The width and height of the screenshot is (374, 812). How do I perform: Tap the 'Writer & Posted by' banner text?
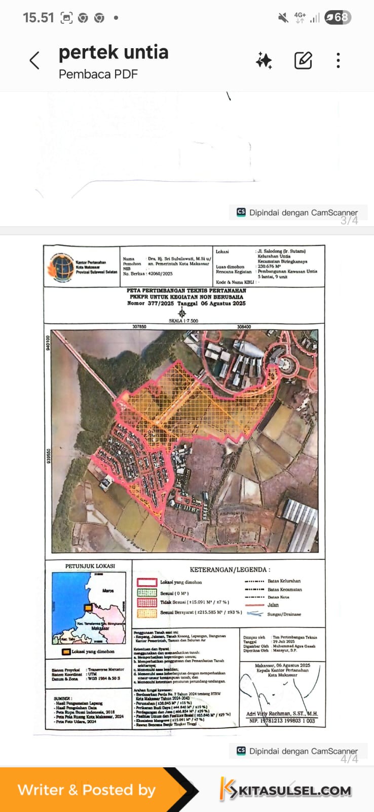[x=87, y=790]
